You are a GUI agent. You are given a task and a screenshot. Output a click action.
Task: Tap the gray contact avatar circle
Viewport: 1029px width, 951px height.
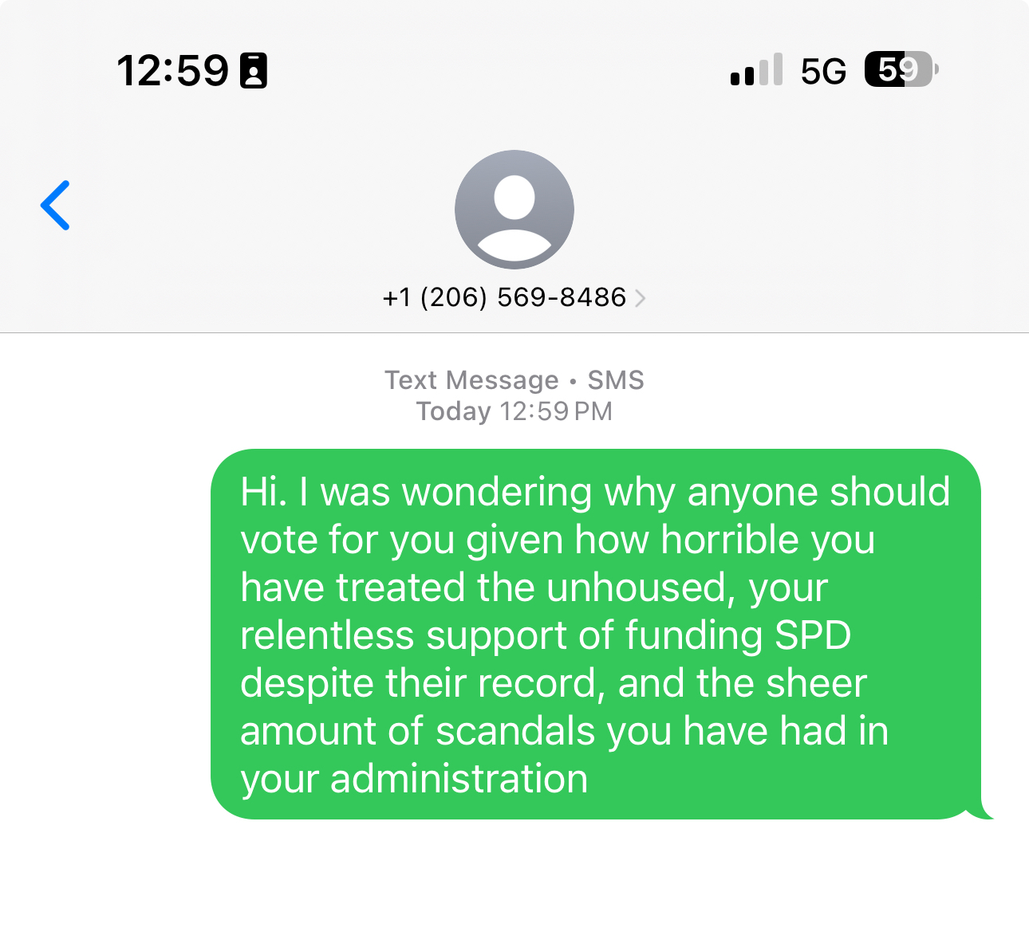tap(514, 210)
